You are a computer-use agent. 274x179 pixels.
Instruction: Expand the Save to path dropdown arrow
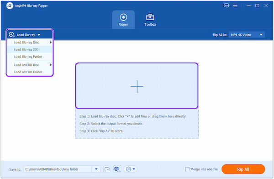click(x=96, y=169)
